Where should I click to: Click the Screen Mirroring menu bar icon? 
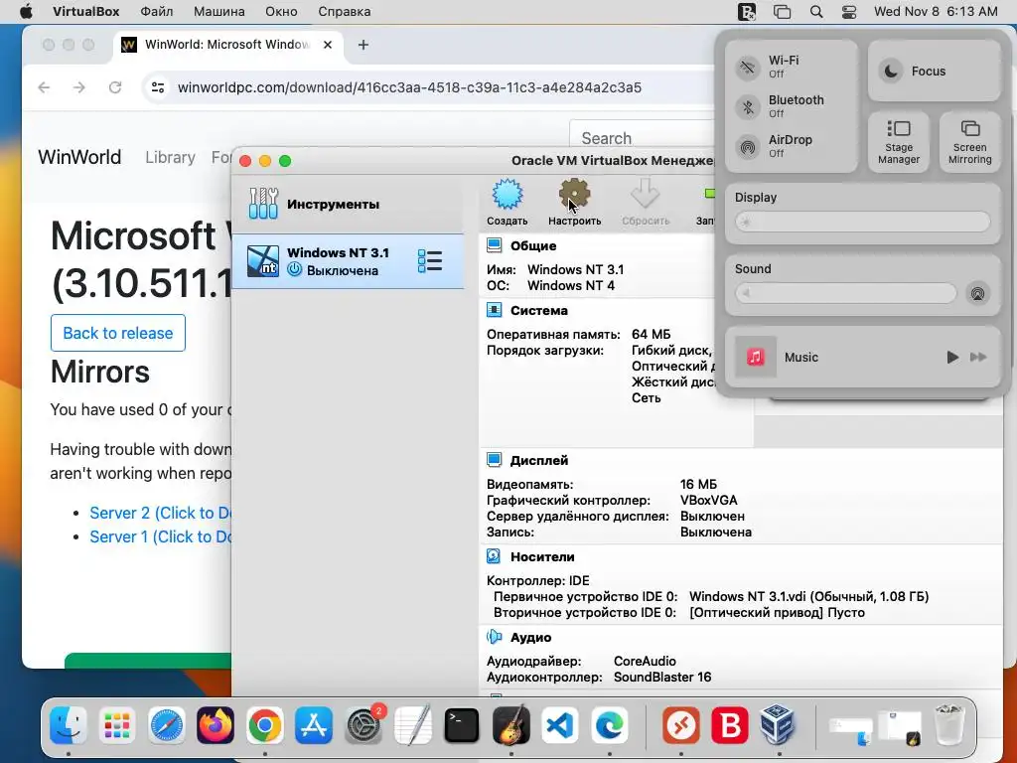click(783, 12)
